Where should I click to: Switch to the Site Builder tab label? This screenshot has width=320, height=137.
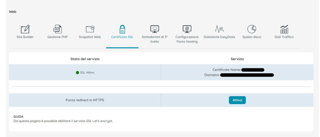pos(25,37)
